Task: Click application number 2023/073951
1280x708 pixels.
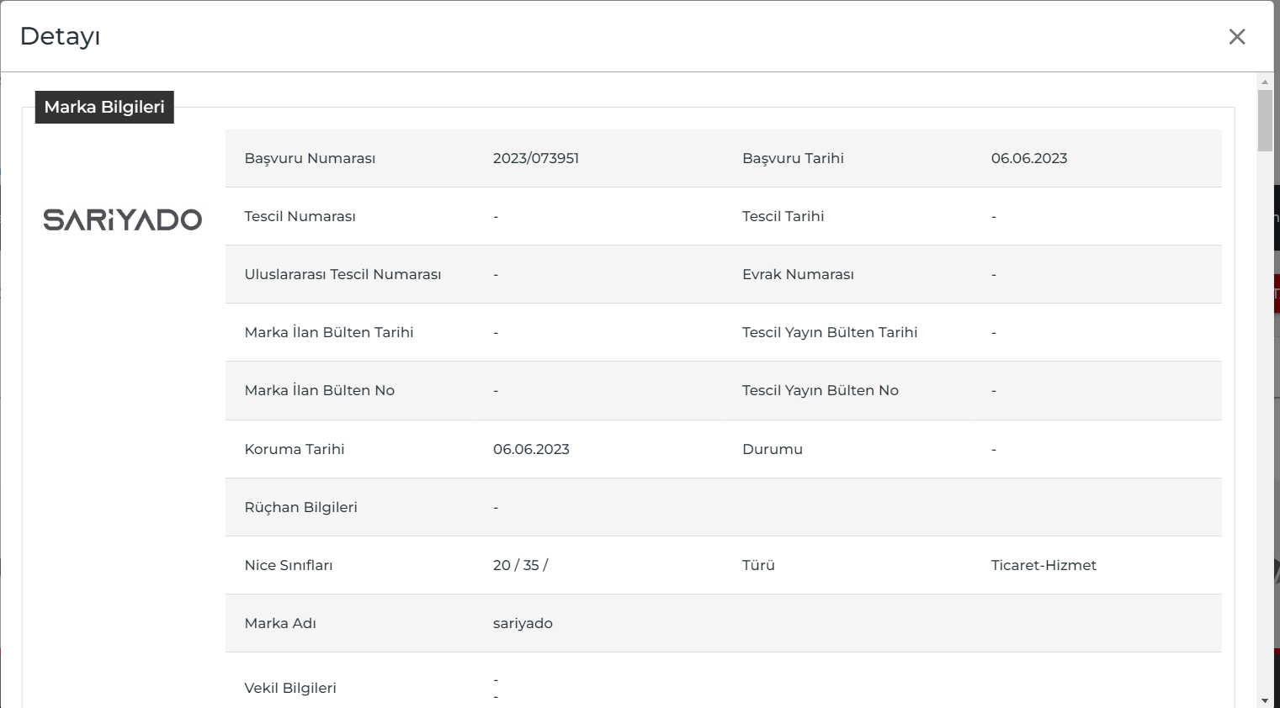Action: click(x=536, y=158)
